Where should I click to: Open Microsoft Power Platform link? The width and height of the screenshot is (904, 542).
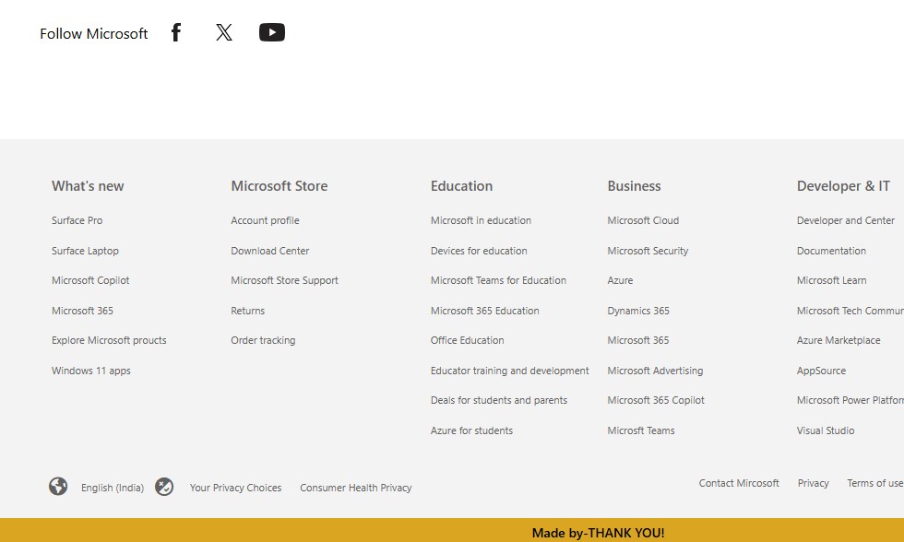point(850,400)
